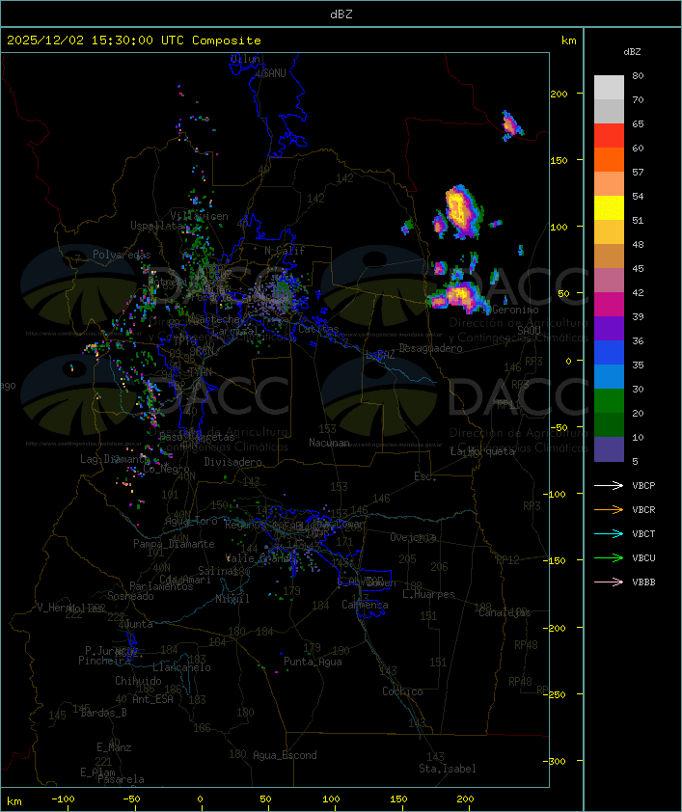Click the VBBB legend label

tap(643, 582)
